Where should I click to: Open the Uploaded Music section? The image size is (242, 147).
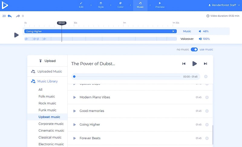[x=49, y=72]
